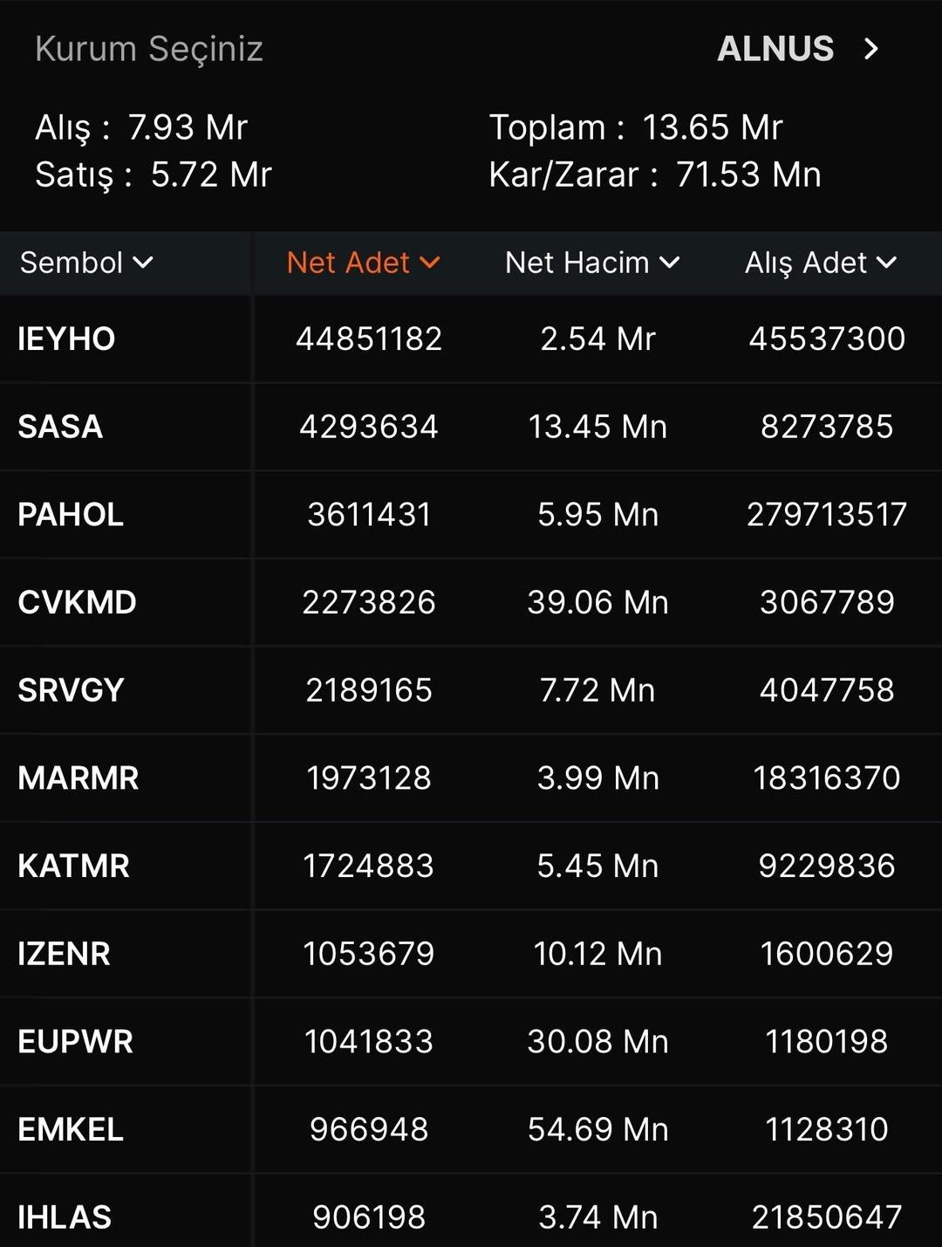Tap the Kurum Seçiniz field
The width and height of the screenshot is (942, 1247).
point(149,49)
